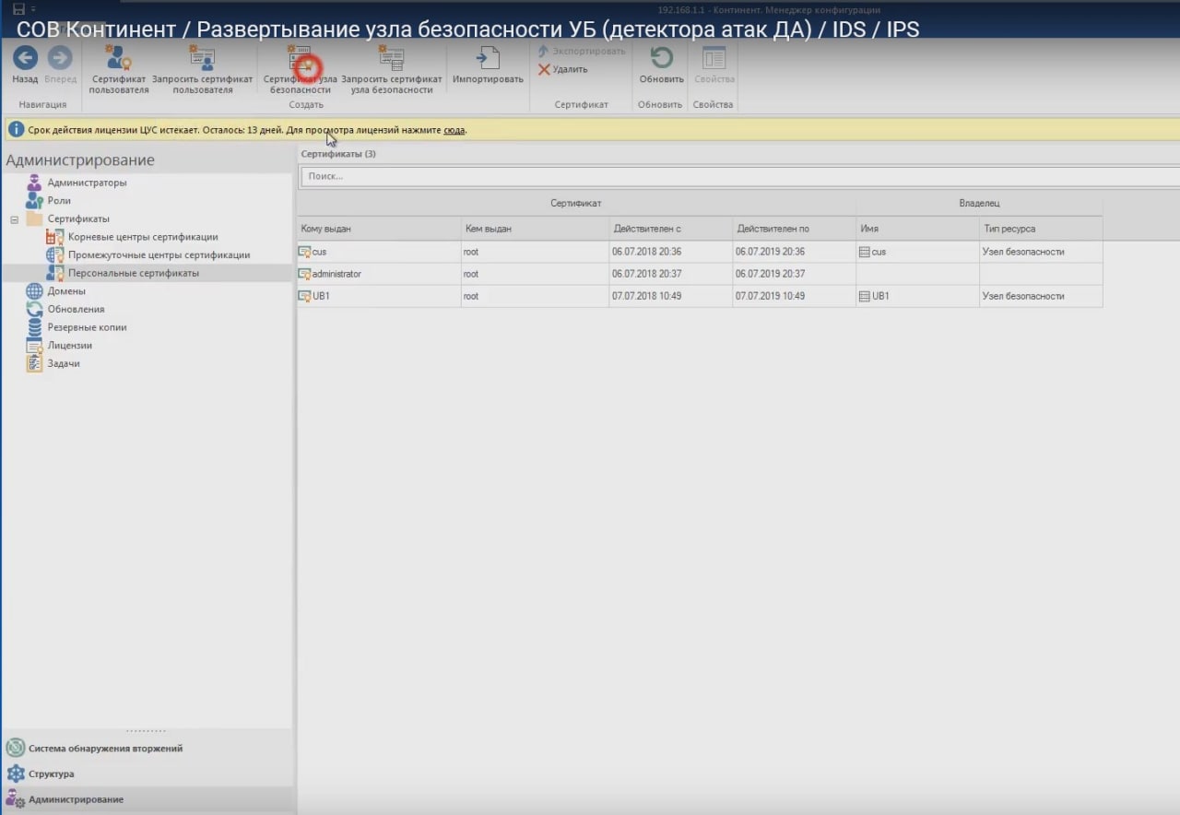
Task: Select Персональные сертификаты in the tree
Action: point(133,273)
